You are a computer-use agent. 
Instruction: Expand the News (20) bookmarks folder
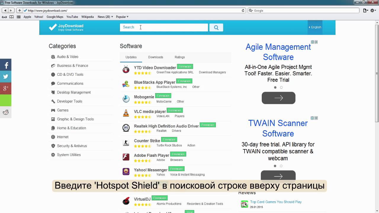(105, 17)
